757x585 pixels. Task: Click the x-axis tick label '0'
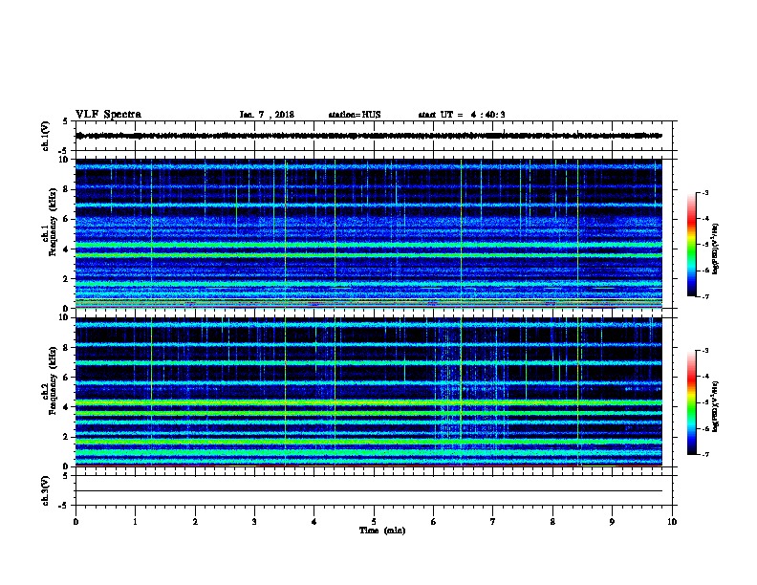pyautogui.click(x=76, y=521)
